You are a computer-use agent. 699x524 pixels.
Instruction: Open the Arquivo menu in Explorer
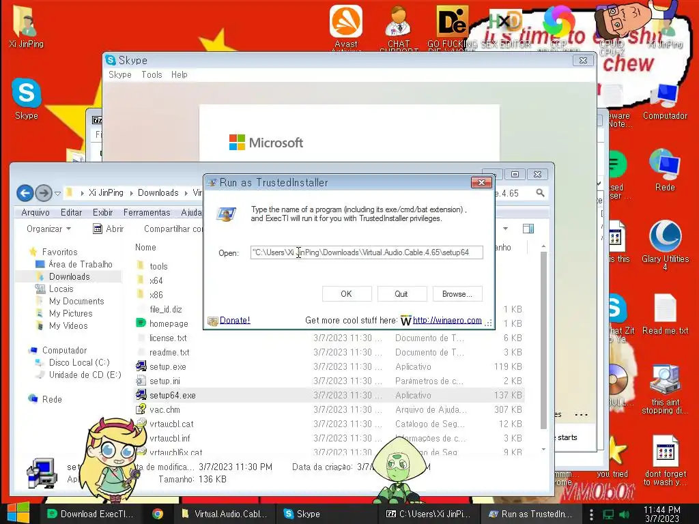click(x=35, y=213)
